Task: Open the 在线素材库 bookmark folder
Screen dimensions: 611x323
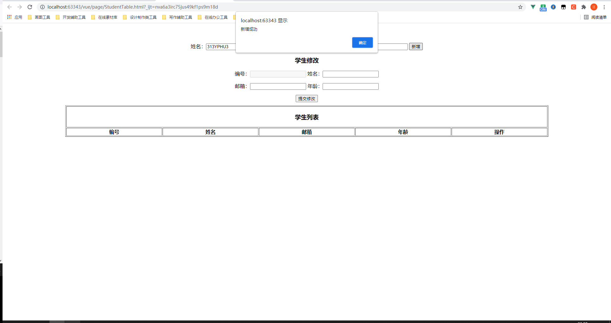Action: 104,17
